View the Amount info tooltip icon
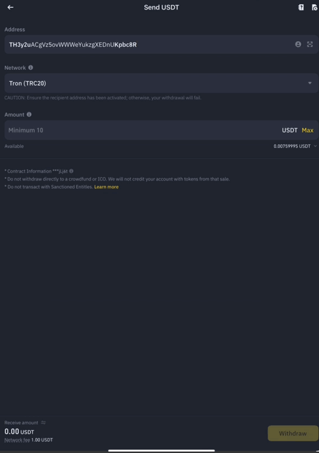319x453 pixels. pos(30,114)
